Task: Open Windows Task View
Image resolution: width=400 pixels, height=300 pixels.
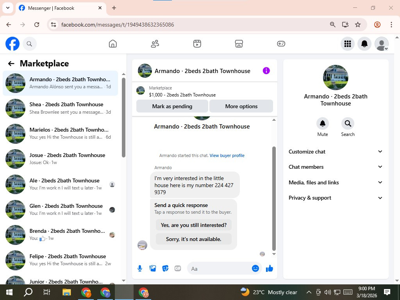Action: (47, 292)
